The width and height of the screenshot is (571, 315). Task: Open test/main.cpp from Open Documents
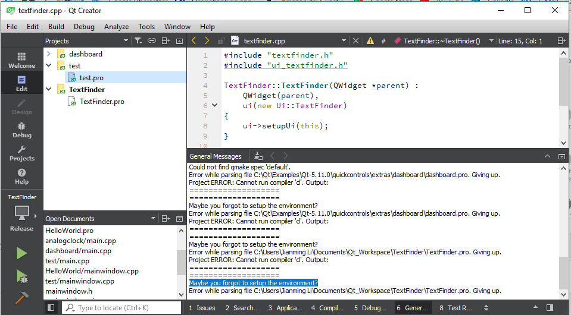[67, 261]
